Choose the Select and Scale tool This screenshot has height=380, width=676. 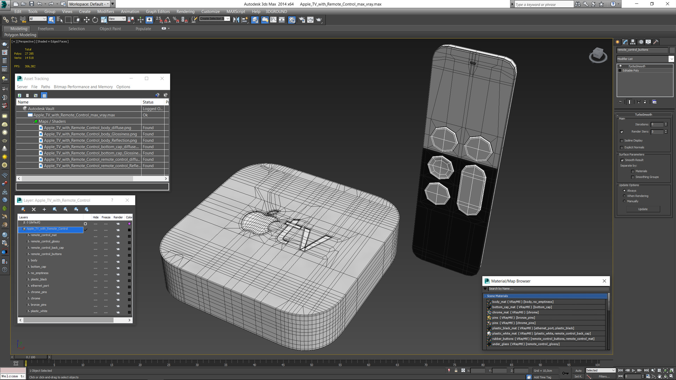click(104, 20)
